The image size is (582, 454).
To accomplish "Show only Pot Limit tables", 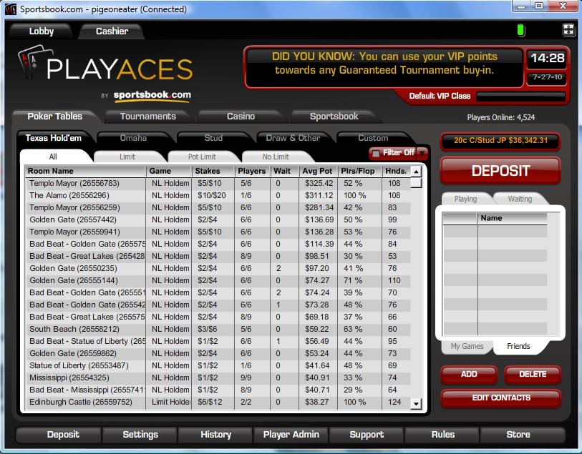I will click(202, 157).
